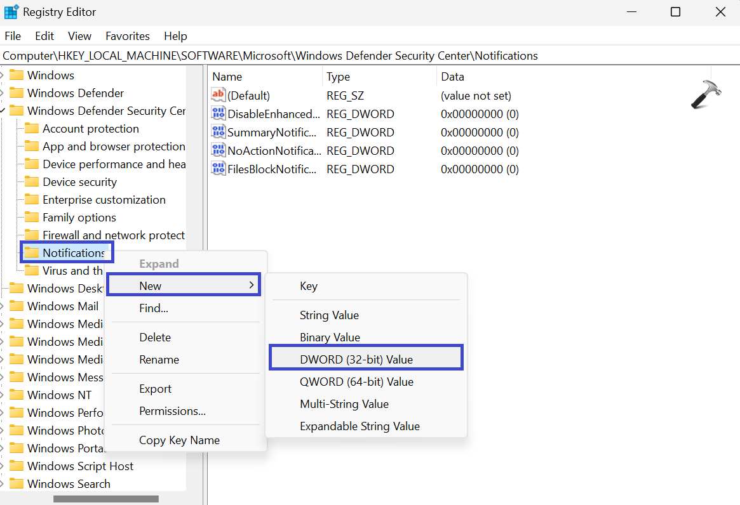Choose DWORD (32-bit) Value from submenu
740x505 pixels.
(356, 360)
